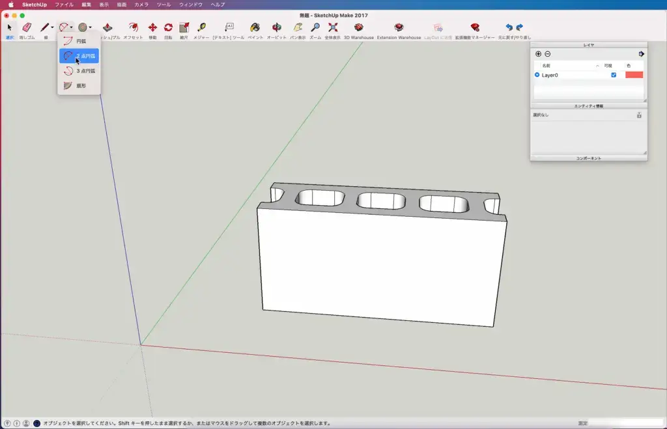Open the ファイル (File) menu

[64, 5]
